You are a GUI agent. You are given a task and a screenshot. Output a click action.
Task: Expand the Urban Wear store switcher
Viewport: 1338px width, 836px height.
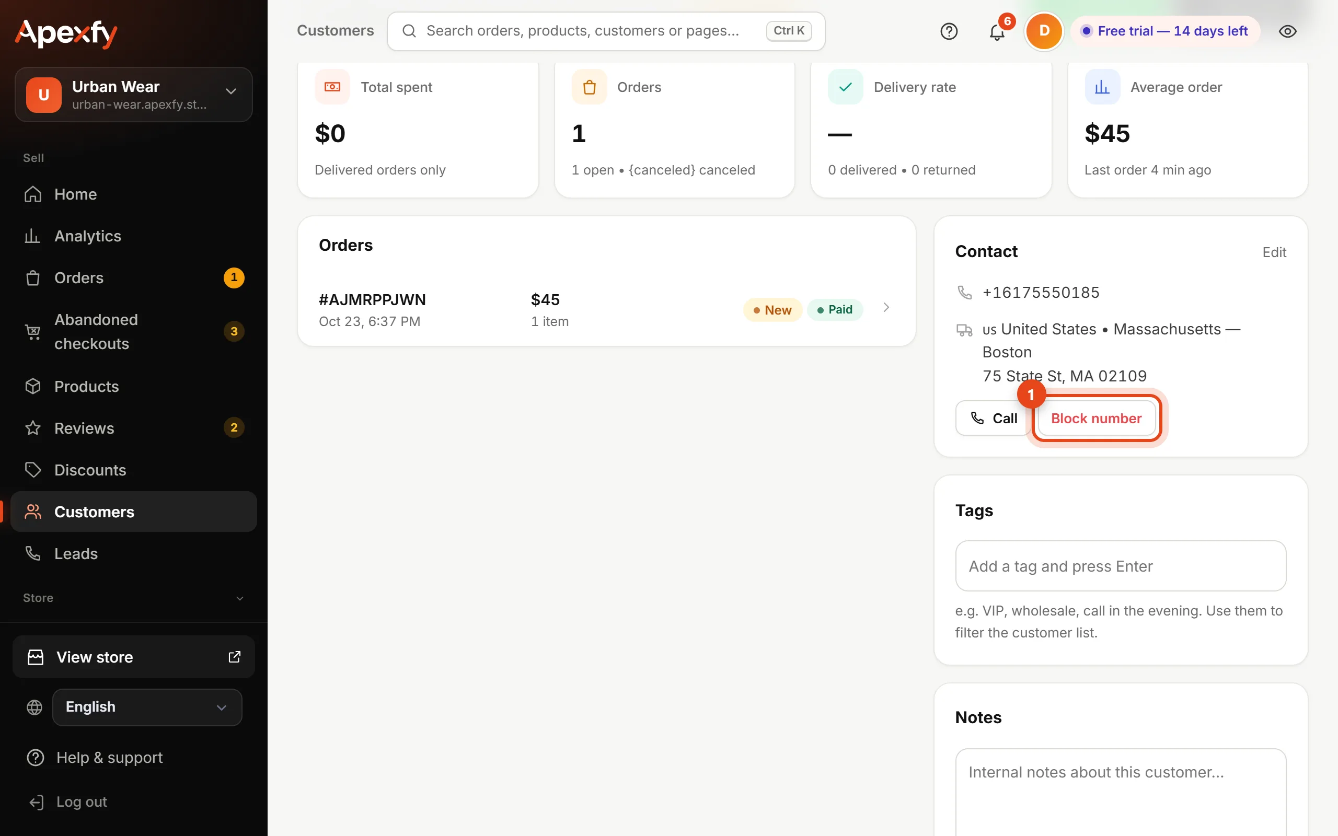134,95
